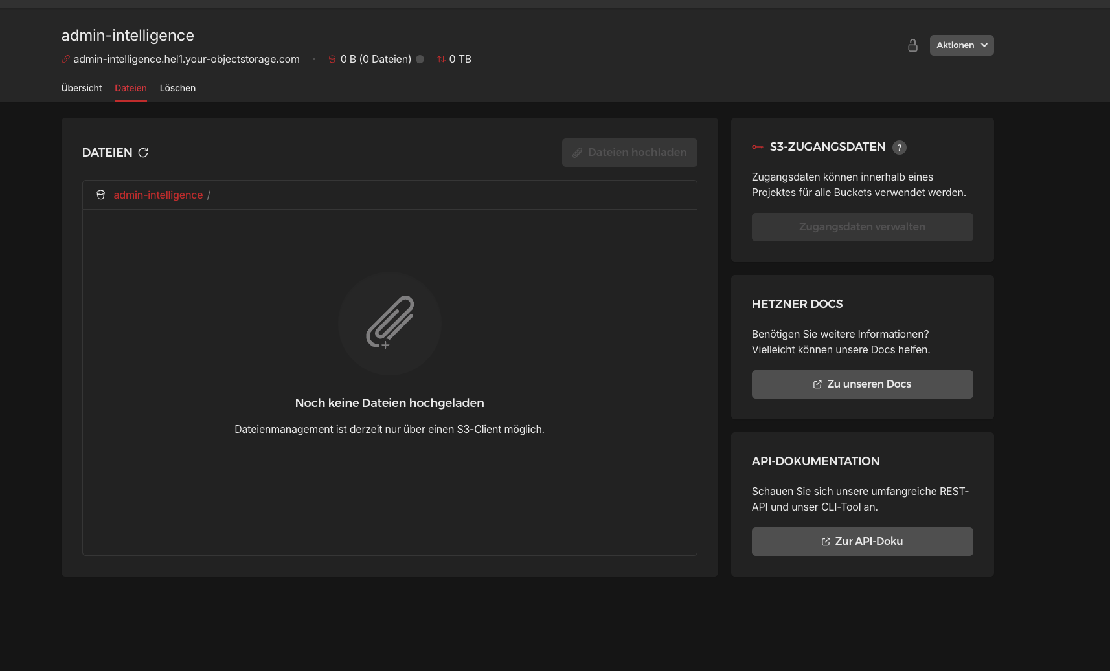This screenshot has width=1110, height=671.
Task: Switch to the Übersicht tab
Action: (x=82, y=88)
